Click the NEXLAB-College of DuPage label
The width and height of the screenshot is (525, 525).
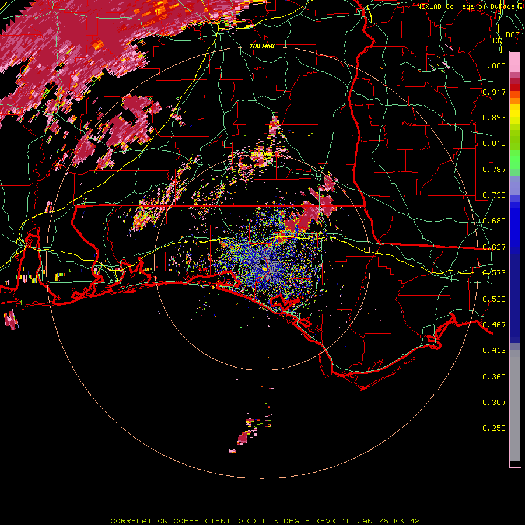pyautogui.click(x=470, y=6)
